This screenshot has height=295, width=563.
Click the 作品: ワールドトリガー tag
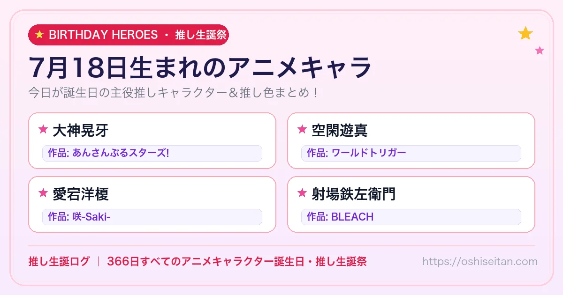[x=411, y=153]
